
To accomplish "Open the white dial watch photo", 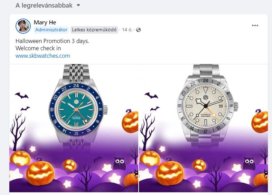I will (x=203, y=128).
